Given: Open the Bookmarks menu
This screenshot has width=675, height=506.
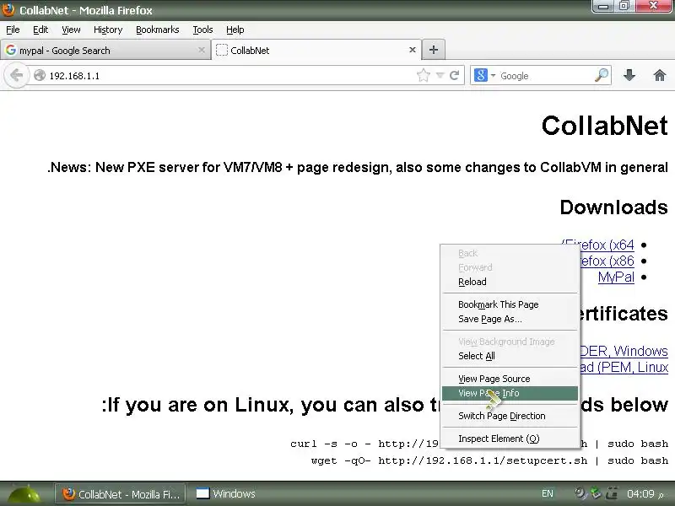Looking at the screenshot, I should coord(158,30).
